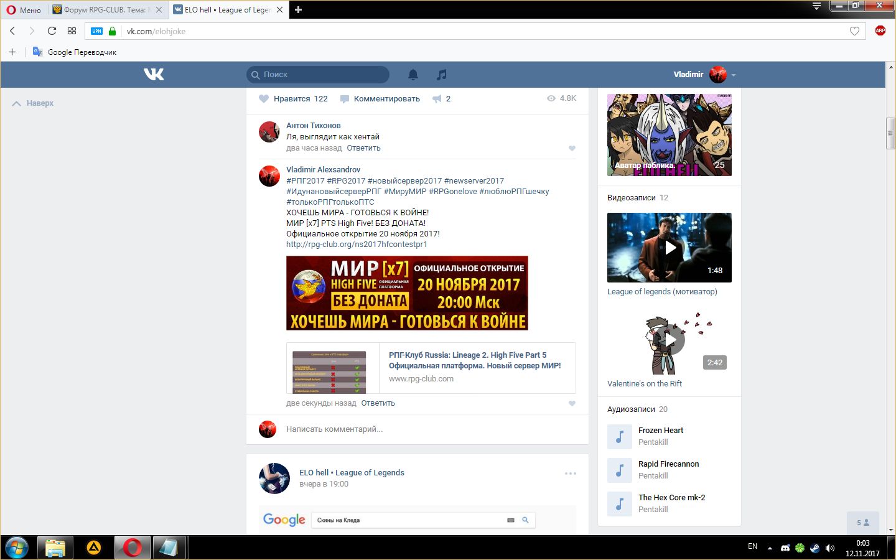Open the ABP adblock extension icon
Screen dimensions: 896x560
pyautogui.click(x=880, y=30)
